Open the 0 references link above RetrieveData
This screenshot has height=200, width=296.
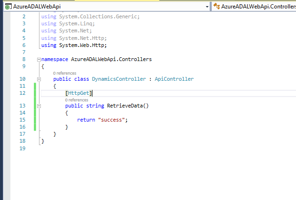[77, 100]
